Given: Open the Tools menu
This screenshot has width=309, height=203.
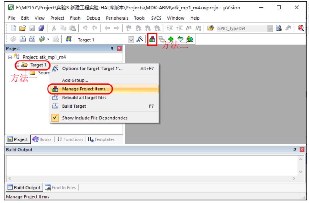Looking at the screenshot, I should pos(139,18).
